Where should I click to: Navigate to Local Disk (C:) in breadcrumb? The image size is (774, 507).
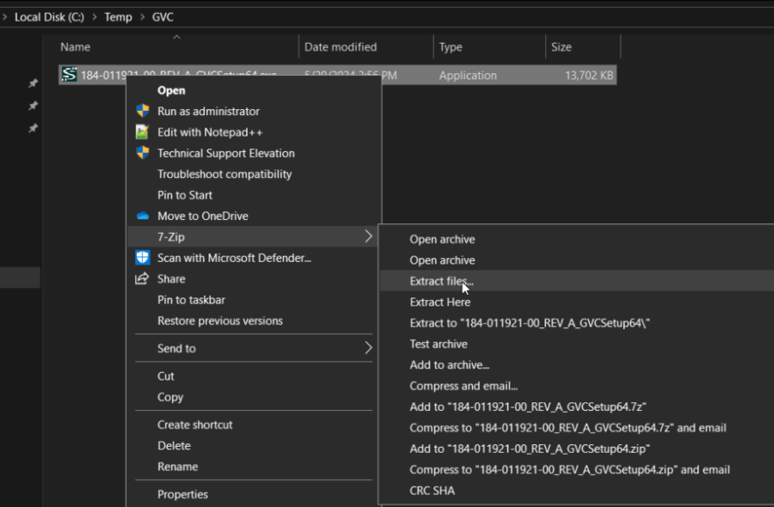point(50,17)
